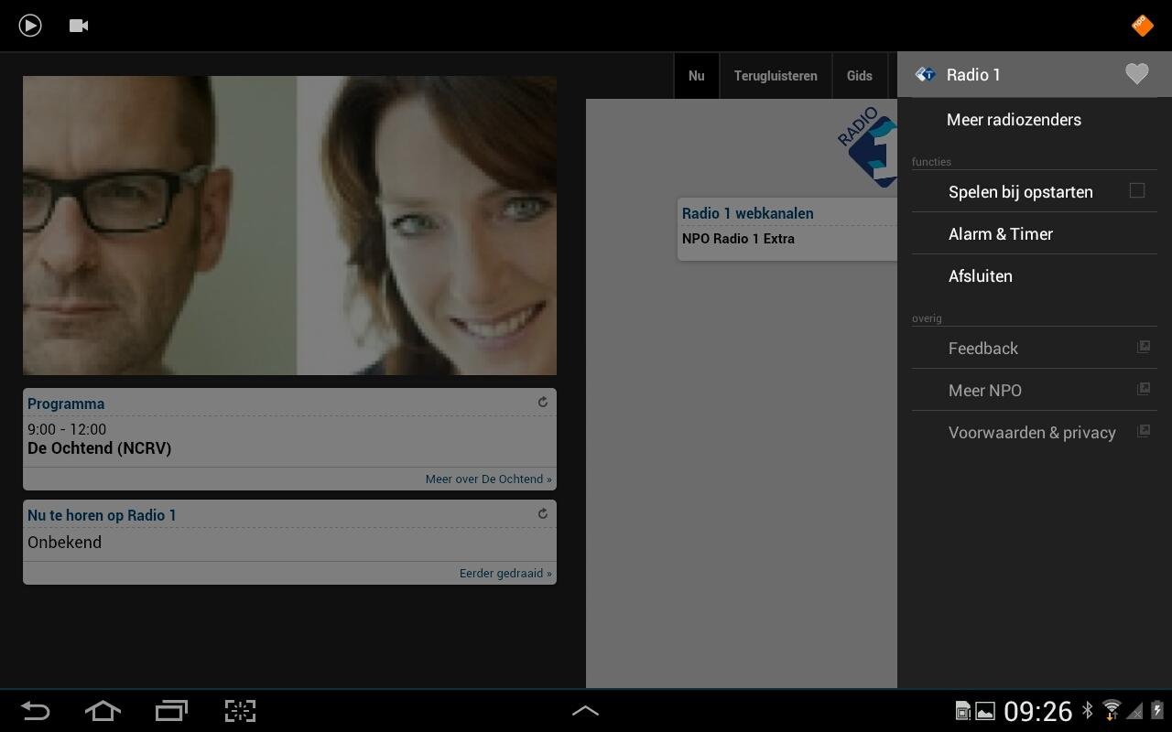Open Meer NPO external link icon
The image size is (1172, 732).
click(x=1144, y=389)
